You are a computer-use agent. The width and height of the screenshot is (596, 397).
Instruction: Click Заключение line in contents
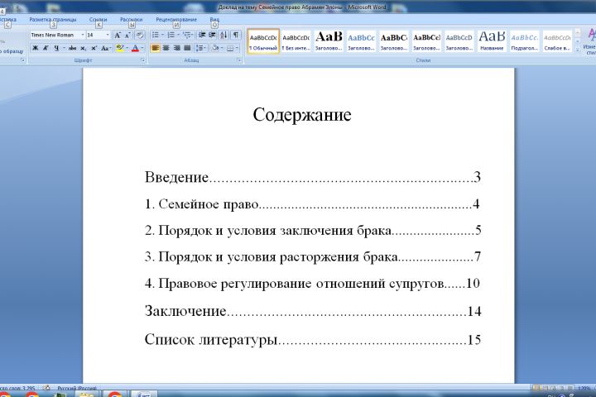(x=313, y=311)
